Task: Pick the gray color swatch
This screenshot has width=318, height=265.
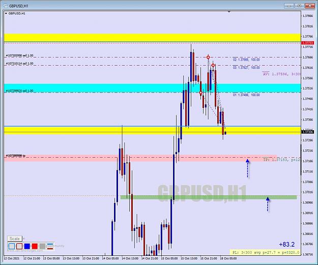Action: coord(42,246)
